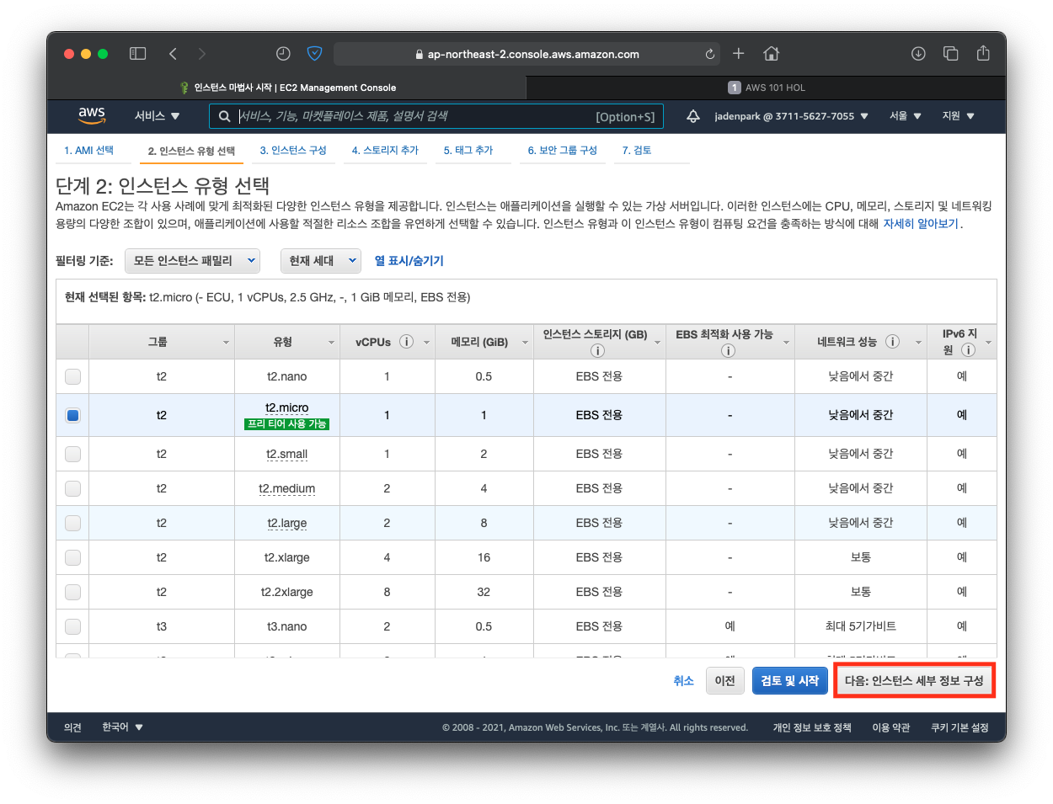
Task: Select the t3.nano row checkbox
Action: 72,626
